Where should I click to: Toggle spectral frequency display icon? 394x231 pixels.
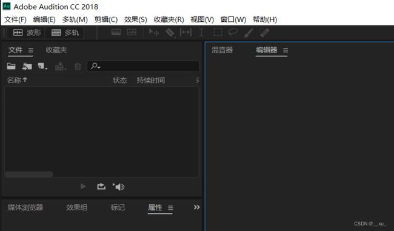pyautogui.click(x=116, y=32)
